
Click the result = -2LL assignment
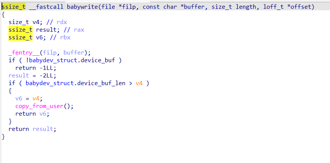[33, 76]
